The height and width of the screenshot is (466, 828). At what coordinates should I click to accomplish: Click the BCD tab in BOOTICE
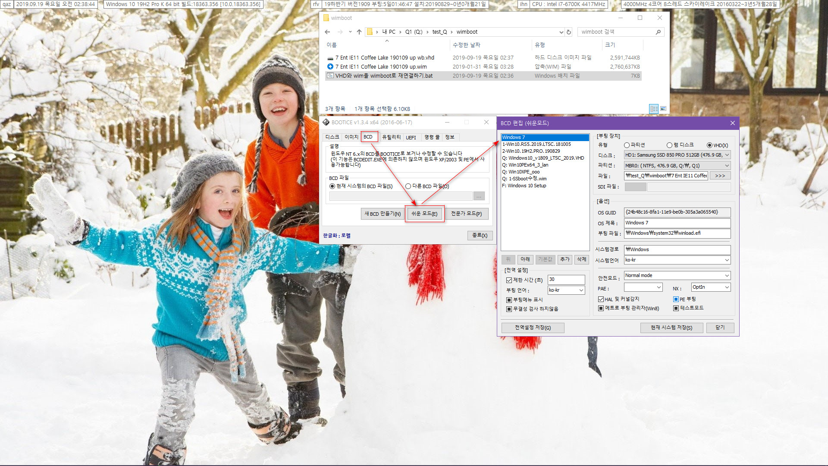(369, 136)
